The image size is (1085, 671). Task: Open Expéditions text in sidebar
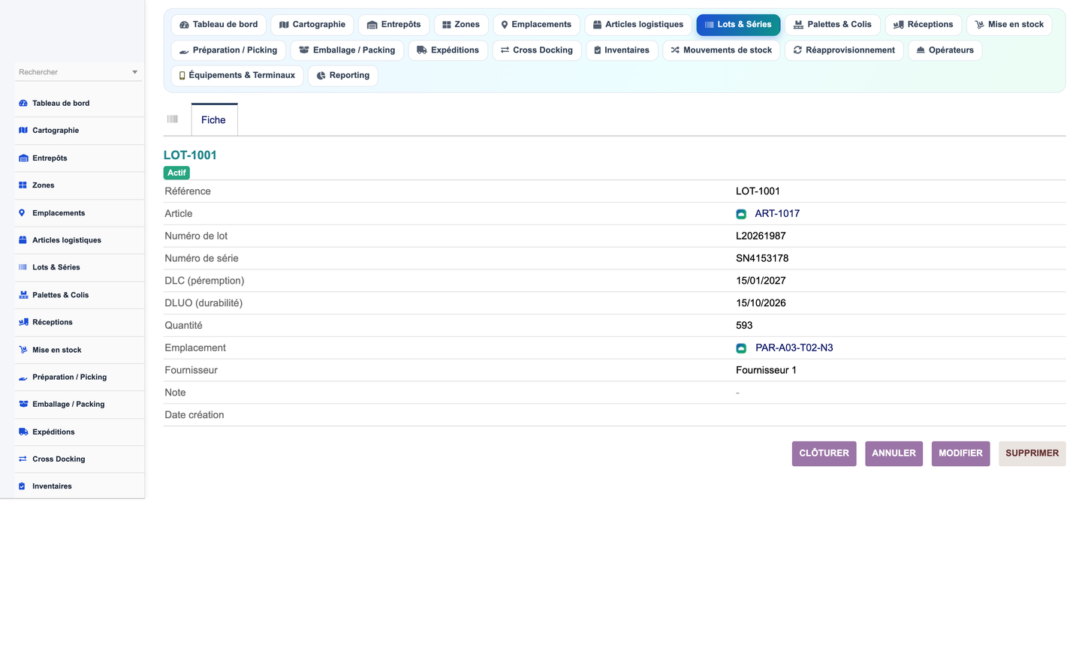point(53,432)
